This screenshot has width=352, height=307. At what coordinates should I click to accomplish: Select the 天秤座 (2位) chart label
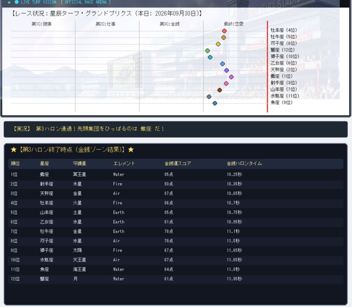tap(284, 70)
